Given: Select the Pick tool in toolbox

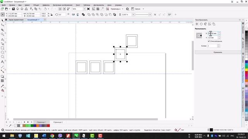Looking at the screenshot, I should tap(2, 20).
